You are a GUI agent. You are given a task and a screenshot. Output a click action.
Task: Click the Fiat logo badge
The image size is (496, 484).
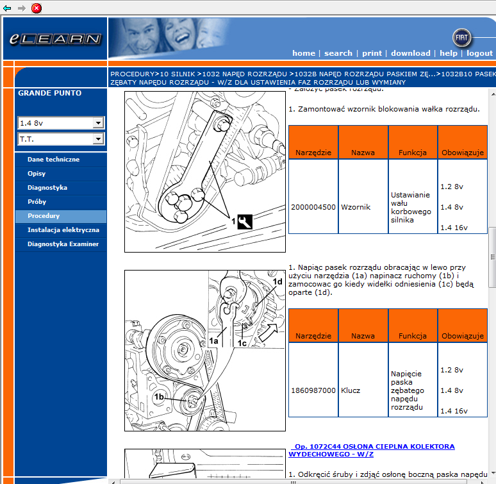click(462, 37)
